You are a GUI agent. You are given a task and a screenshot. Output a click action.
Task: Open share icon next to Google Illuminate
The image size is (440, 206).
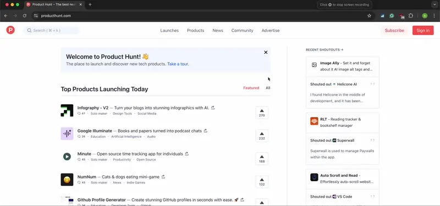[x=205, y=131]
